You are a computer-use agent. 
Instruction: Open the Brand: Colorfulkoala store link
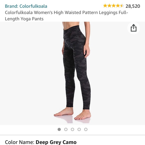(x=26, y=6)
